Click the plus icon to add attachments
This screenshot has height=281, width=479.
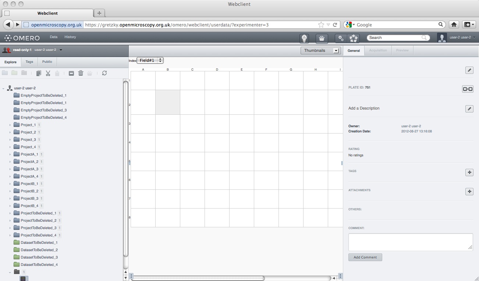tap(469, 191)
